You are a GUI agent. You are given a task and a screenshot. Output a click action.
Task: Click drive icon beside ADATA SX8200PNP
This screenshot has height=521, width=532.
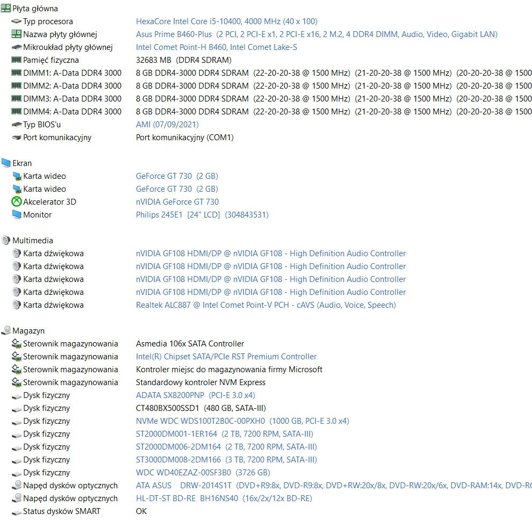[16, 396]
